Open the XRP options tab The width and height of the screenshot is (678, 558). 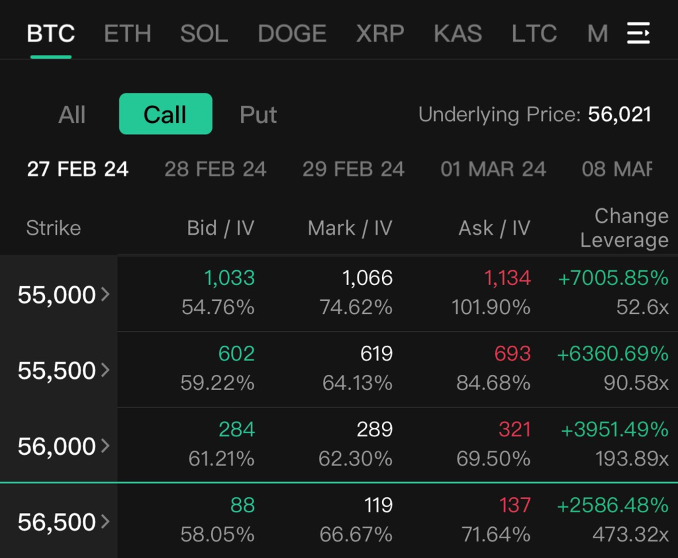(x=380, y=34)
